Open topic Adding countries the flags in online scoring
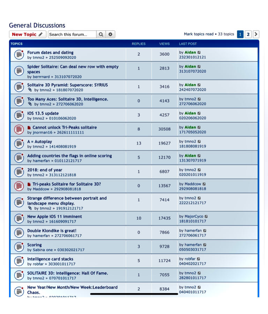The image size is (268, 314). coord(69,156)
